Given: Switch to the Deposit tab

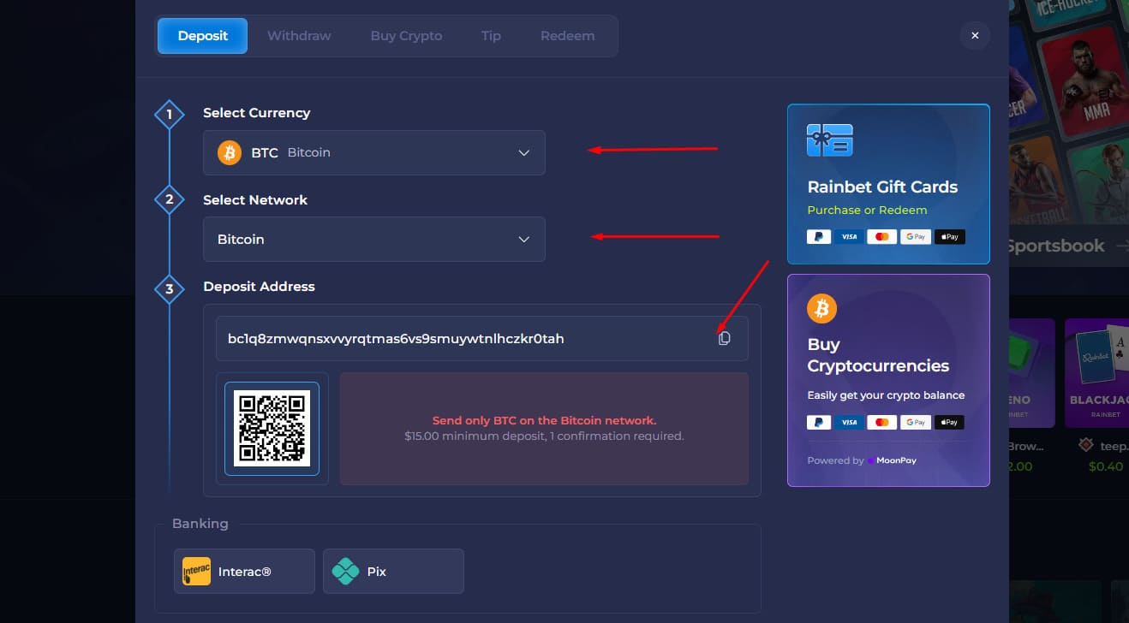Looking at the screenshot, I should click(x=203, y=36).
